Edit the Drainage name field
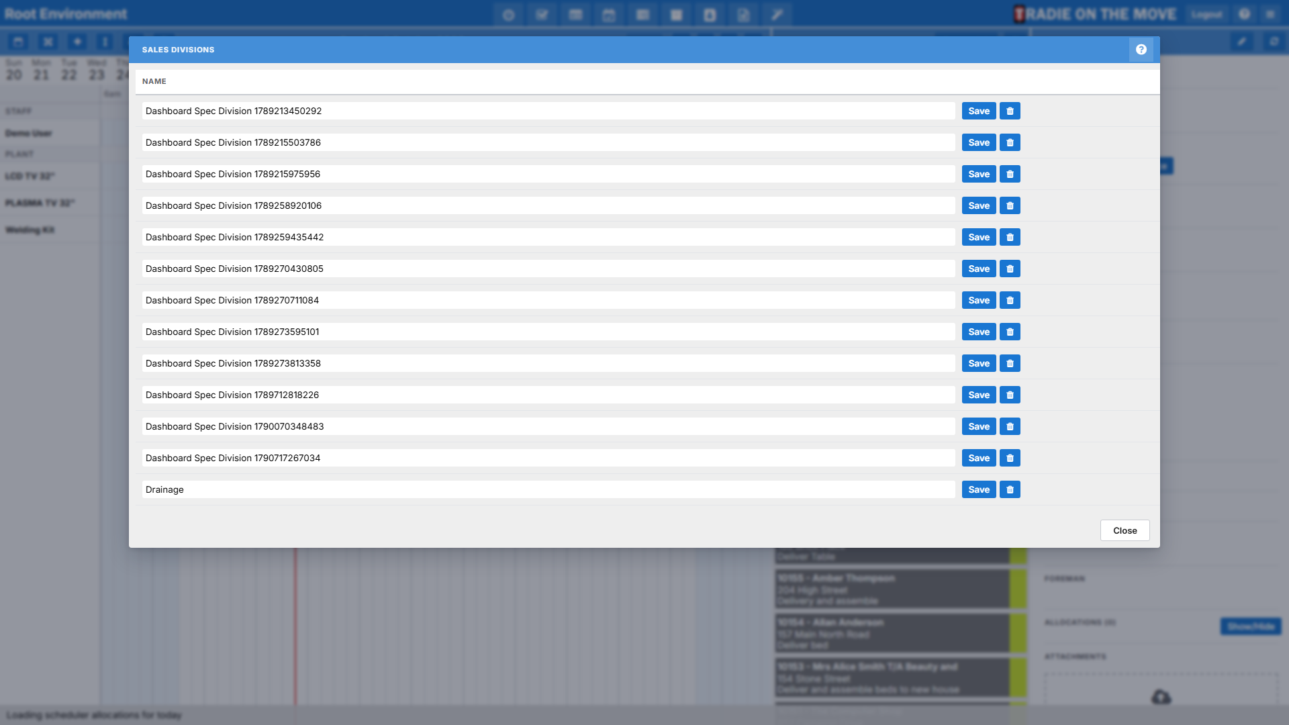The height and width of the screenshot is (725, 1289). click(x=548, y=489)
